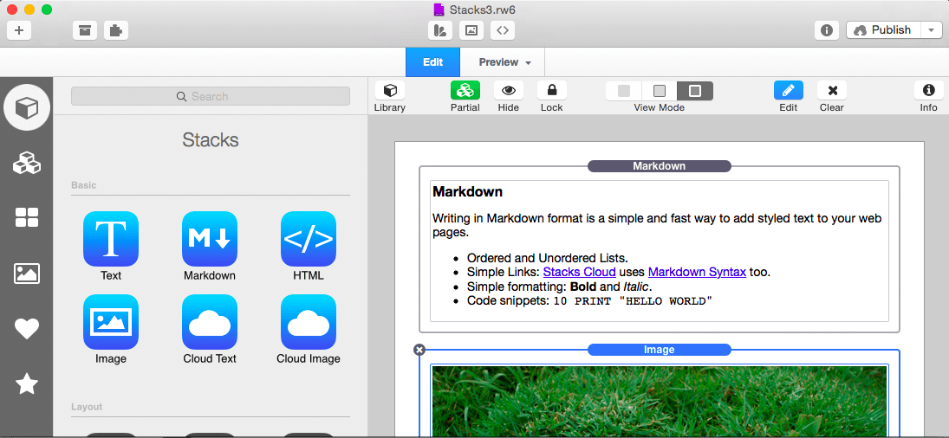Choose the Cloud Text stack
This screenshot has height=438, width=949.
pos(209,322)
